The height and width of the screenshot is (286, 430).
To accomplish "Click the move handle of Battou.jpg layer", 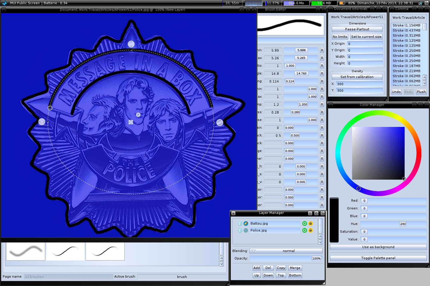I will tap(240, 223).
